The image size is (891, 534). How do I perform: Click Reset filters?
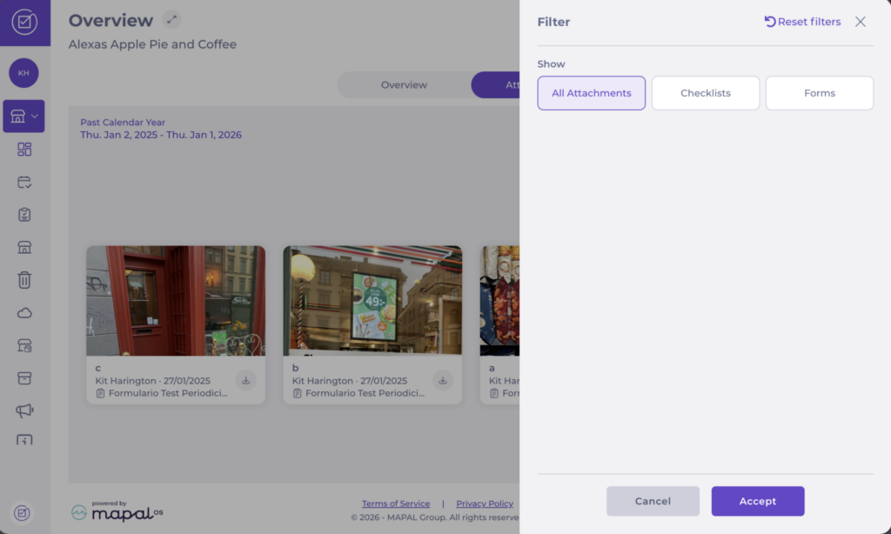[x=802, y=22]
